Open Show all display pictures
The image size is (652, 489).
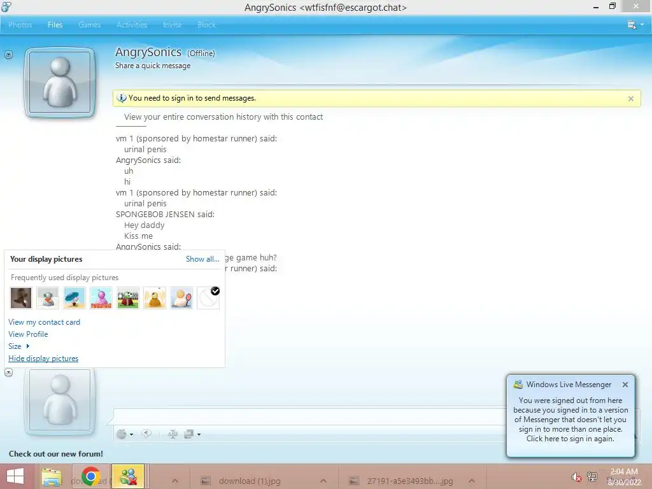click(202, 259)
